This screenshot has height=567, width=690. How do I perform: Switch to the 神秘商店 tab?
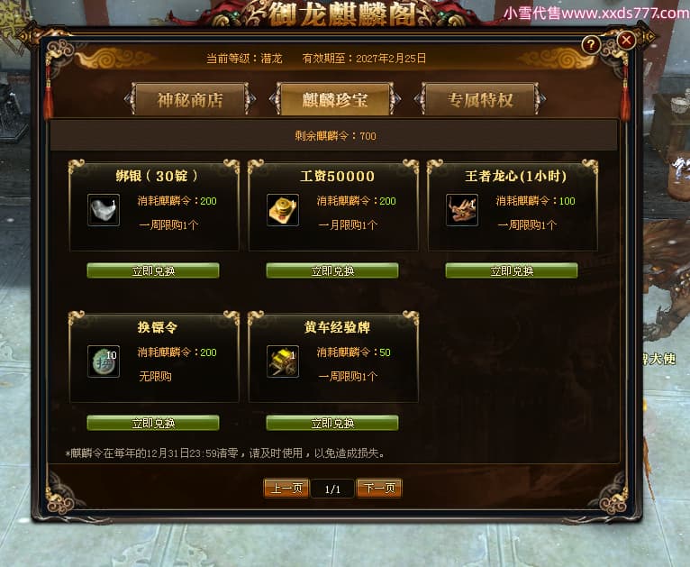pyautogui.click(x=190, y=99)
